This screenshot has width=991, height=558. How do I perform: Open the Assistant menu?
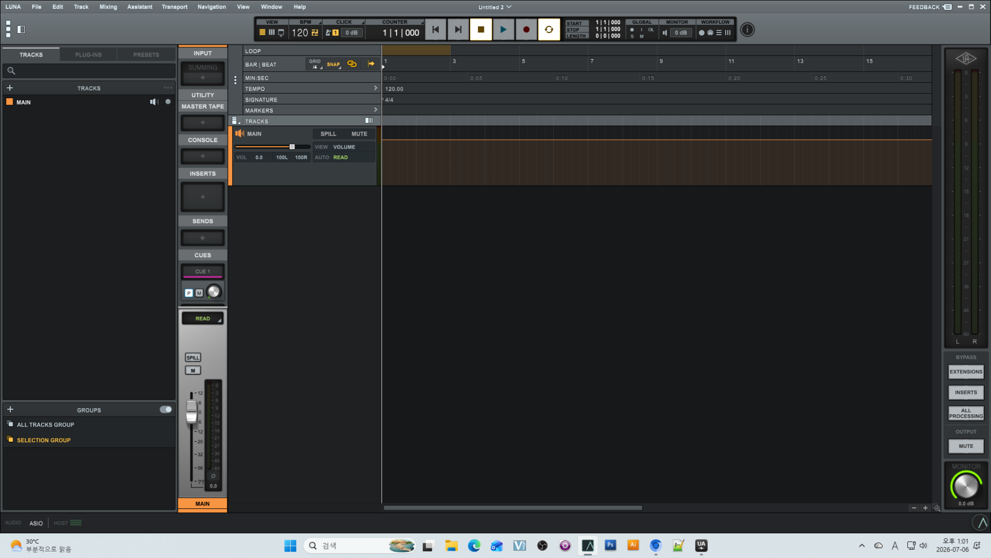(x=140, y=7)
